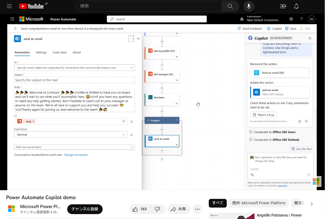Select the Get my profile (V2) node

pos(162,53)
